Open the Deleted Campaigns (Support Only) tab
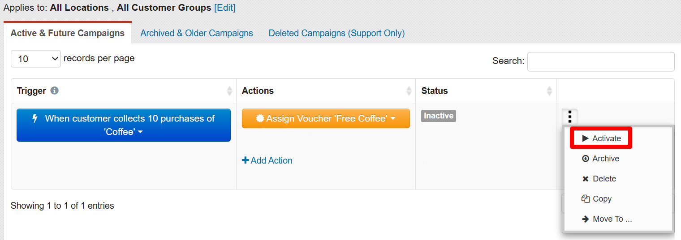Viewport: 681px width, 240px height. pos(336,33)
